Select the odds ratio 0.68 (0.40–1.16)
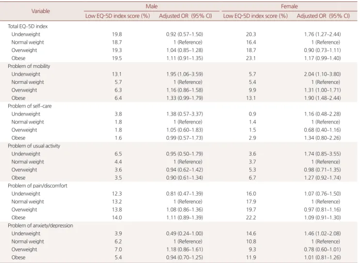This screenshot has height=263, width=360. (x=322, y=130)
